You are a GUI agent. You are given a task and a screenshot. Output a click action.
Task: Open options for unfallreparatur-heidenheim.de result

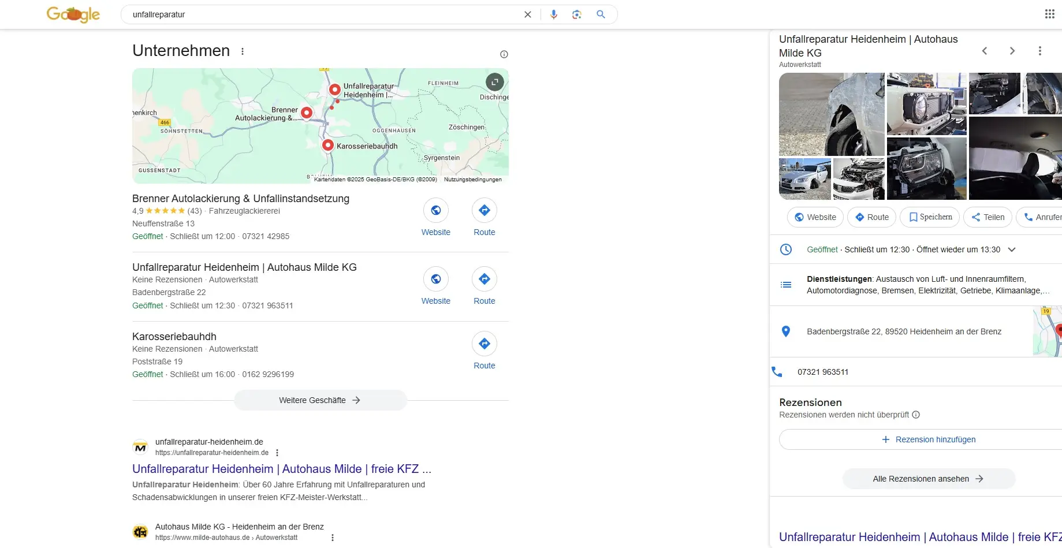[277, 453]
